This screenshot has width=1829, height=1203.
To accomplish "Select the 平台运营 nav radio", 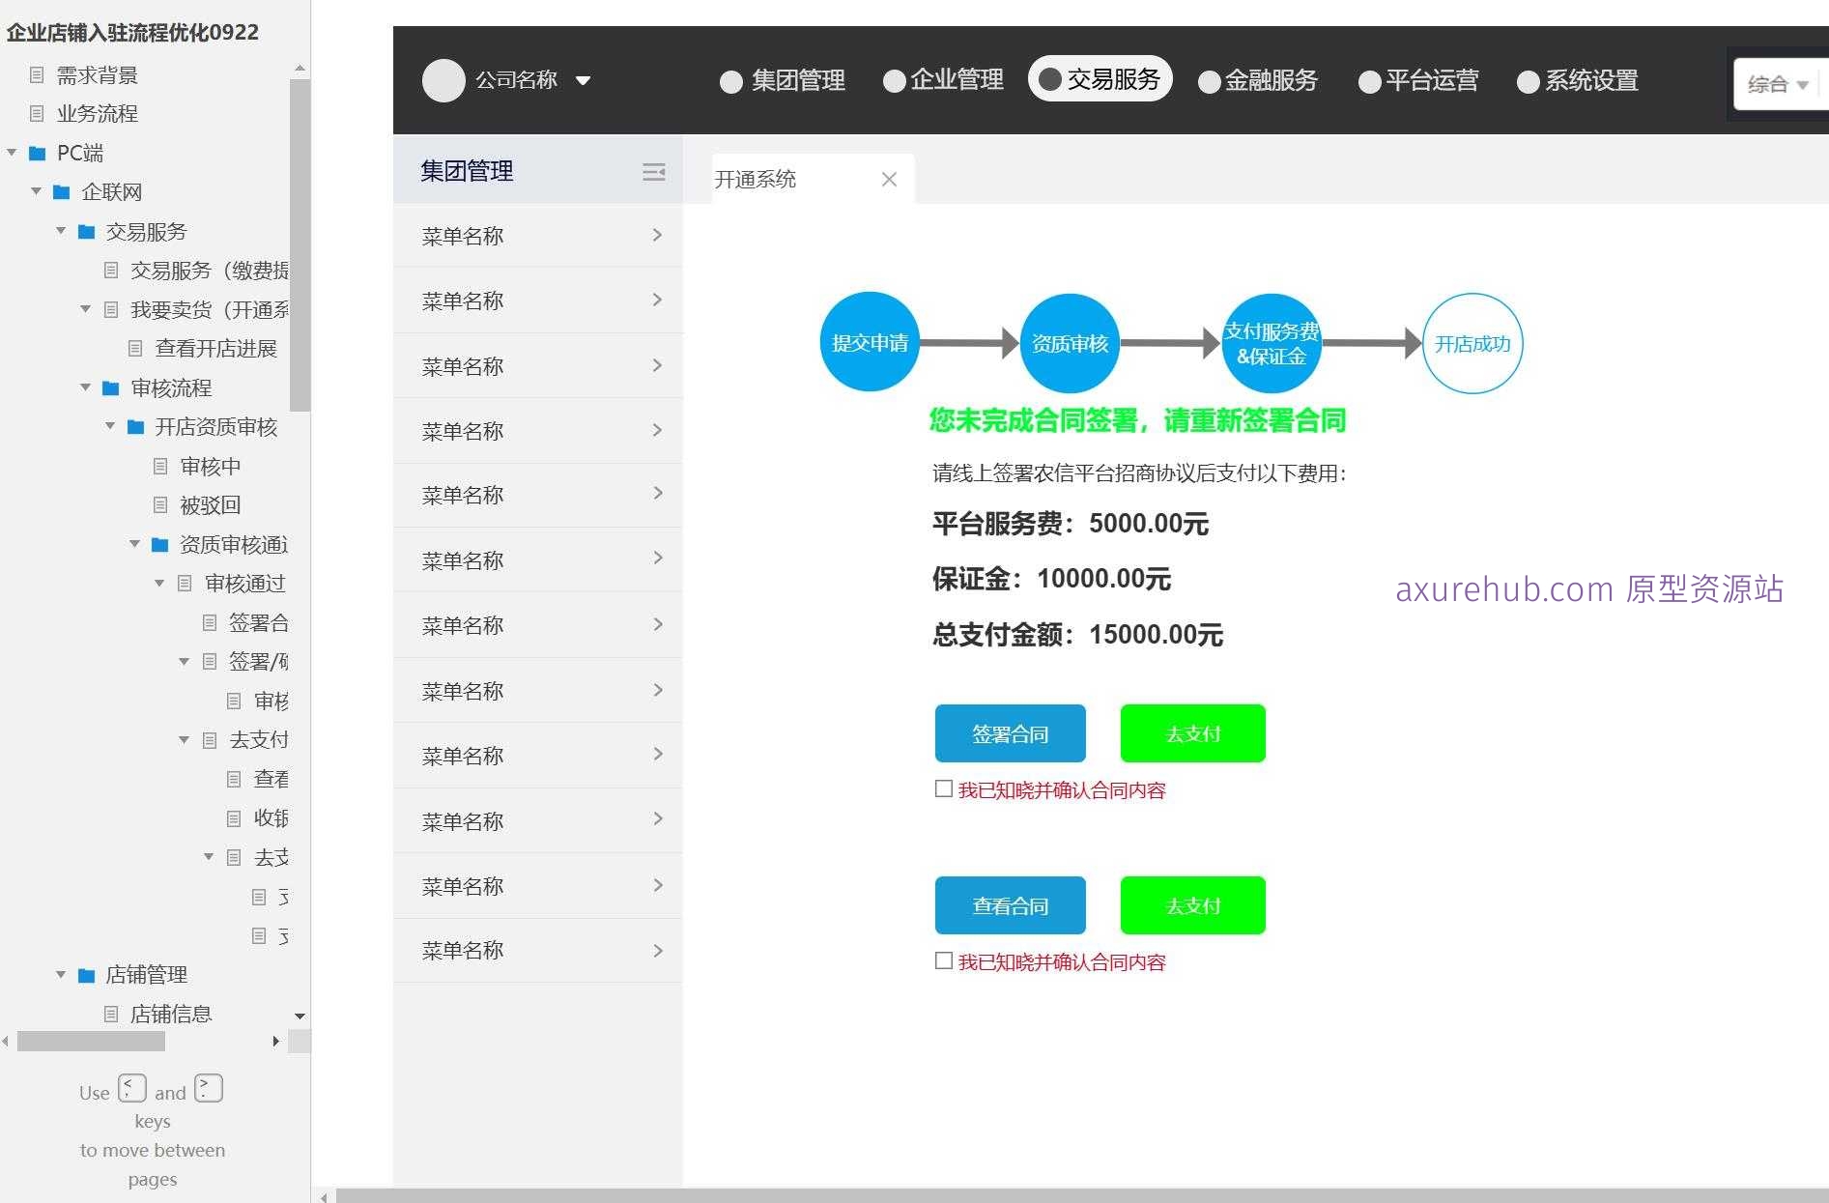I will [1370, 82].
